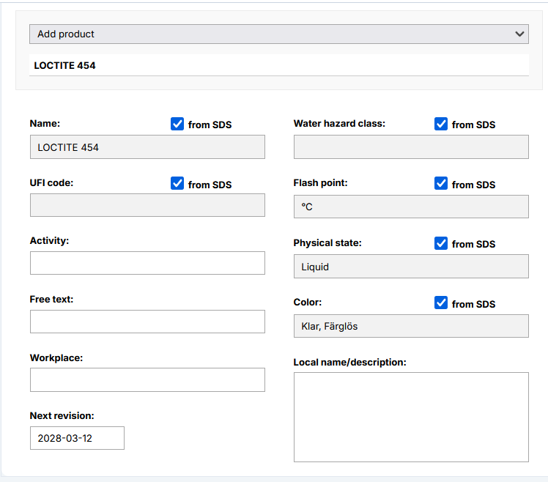This screenshot has width=548, height=482.
Task: Click the LOCTITE 454 product row
Action: click(x=279, y=65)
